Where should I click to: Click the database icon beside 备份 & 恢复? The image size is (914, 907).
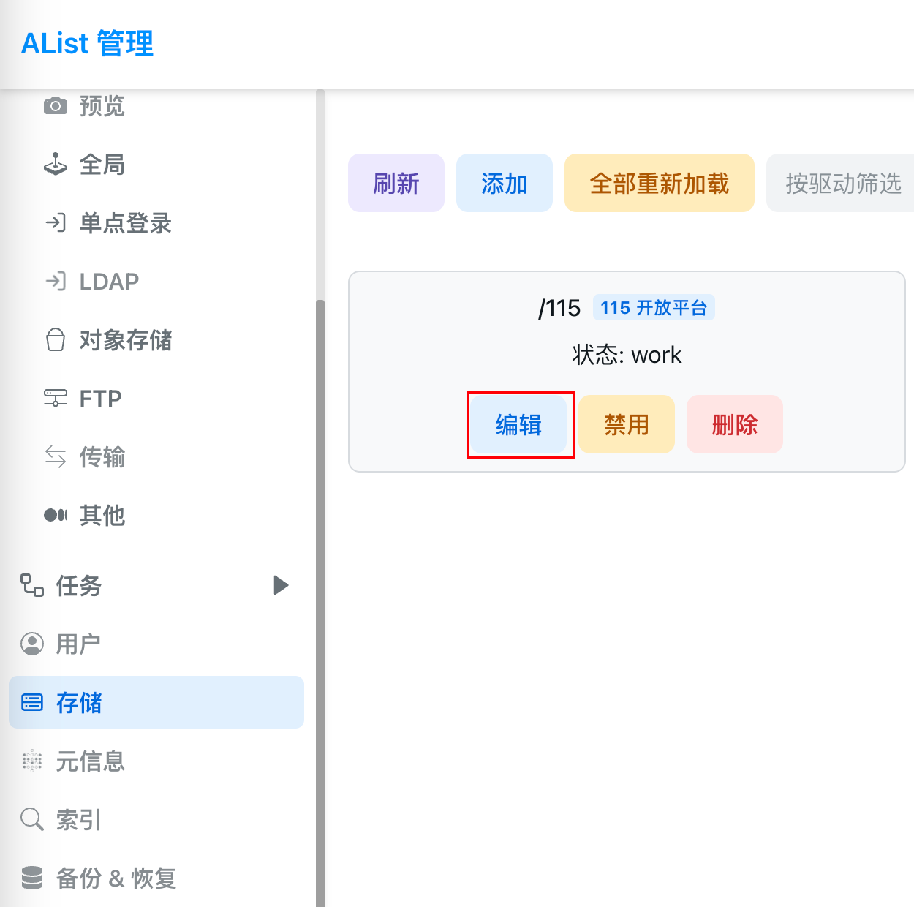32,878
